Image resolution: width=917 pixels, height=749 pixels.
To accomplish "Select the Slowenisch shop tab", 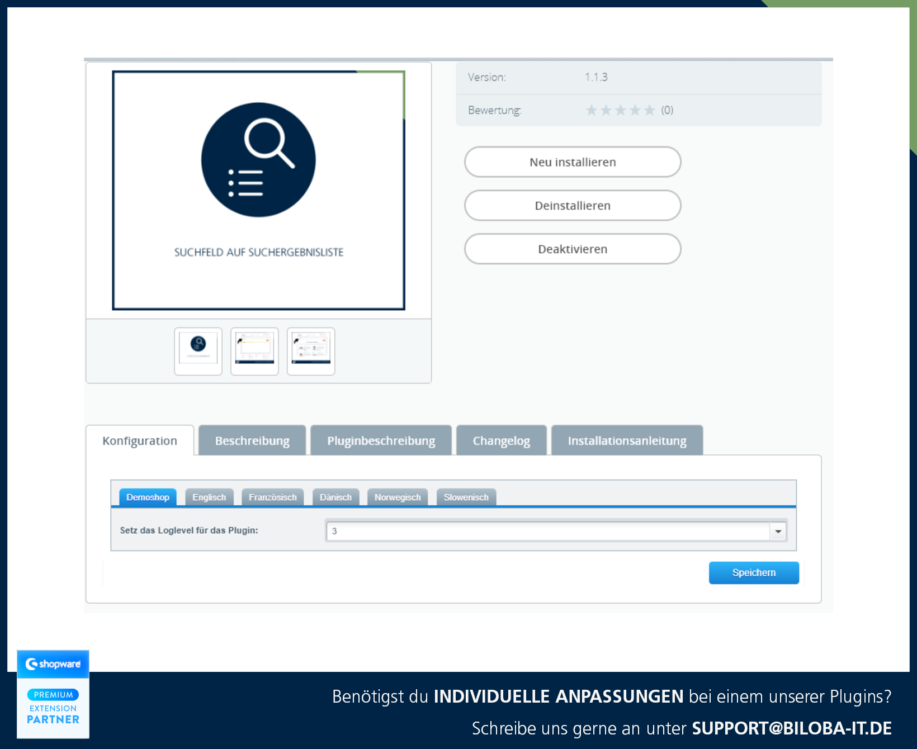I will 466,497.
